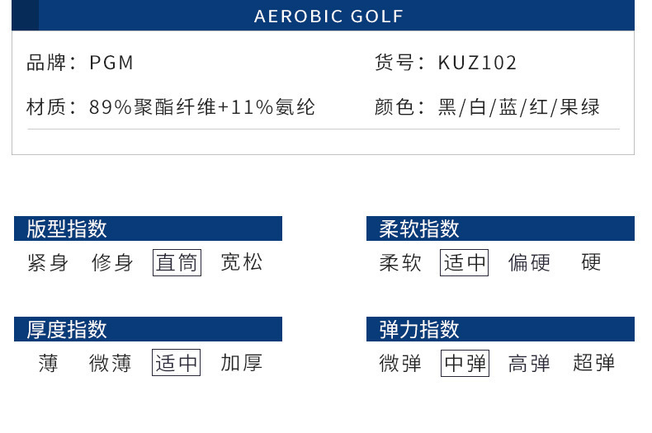Image resolution: width=652 pixels, height=433 pixels.
Task: Click the boxed 中弹 elasticity option
Action: [465, 364]
